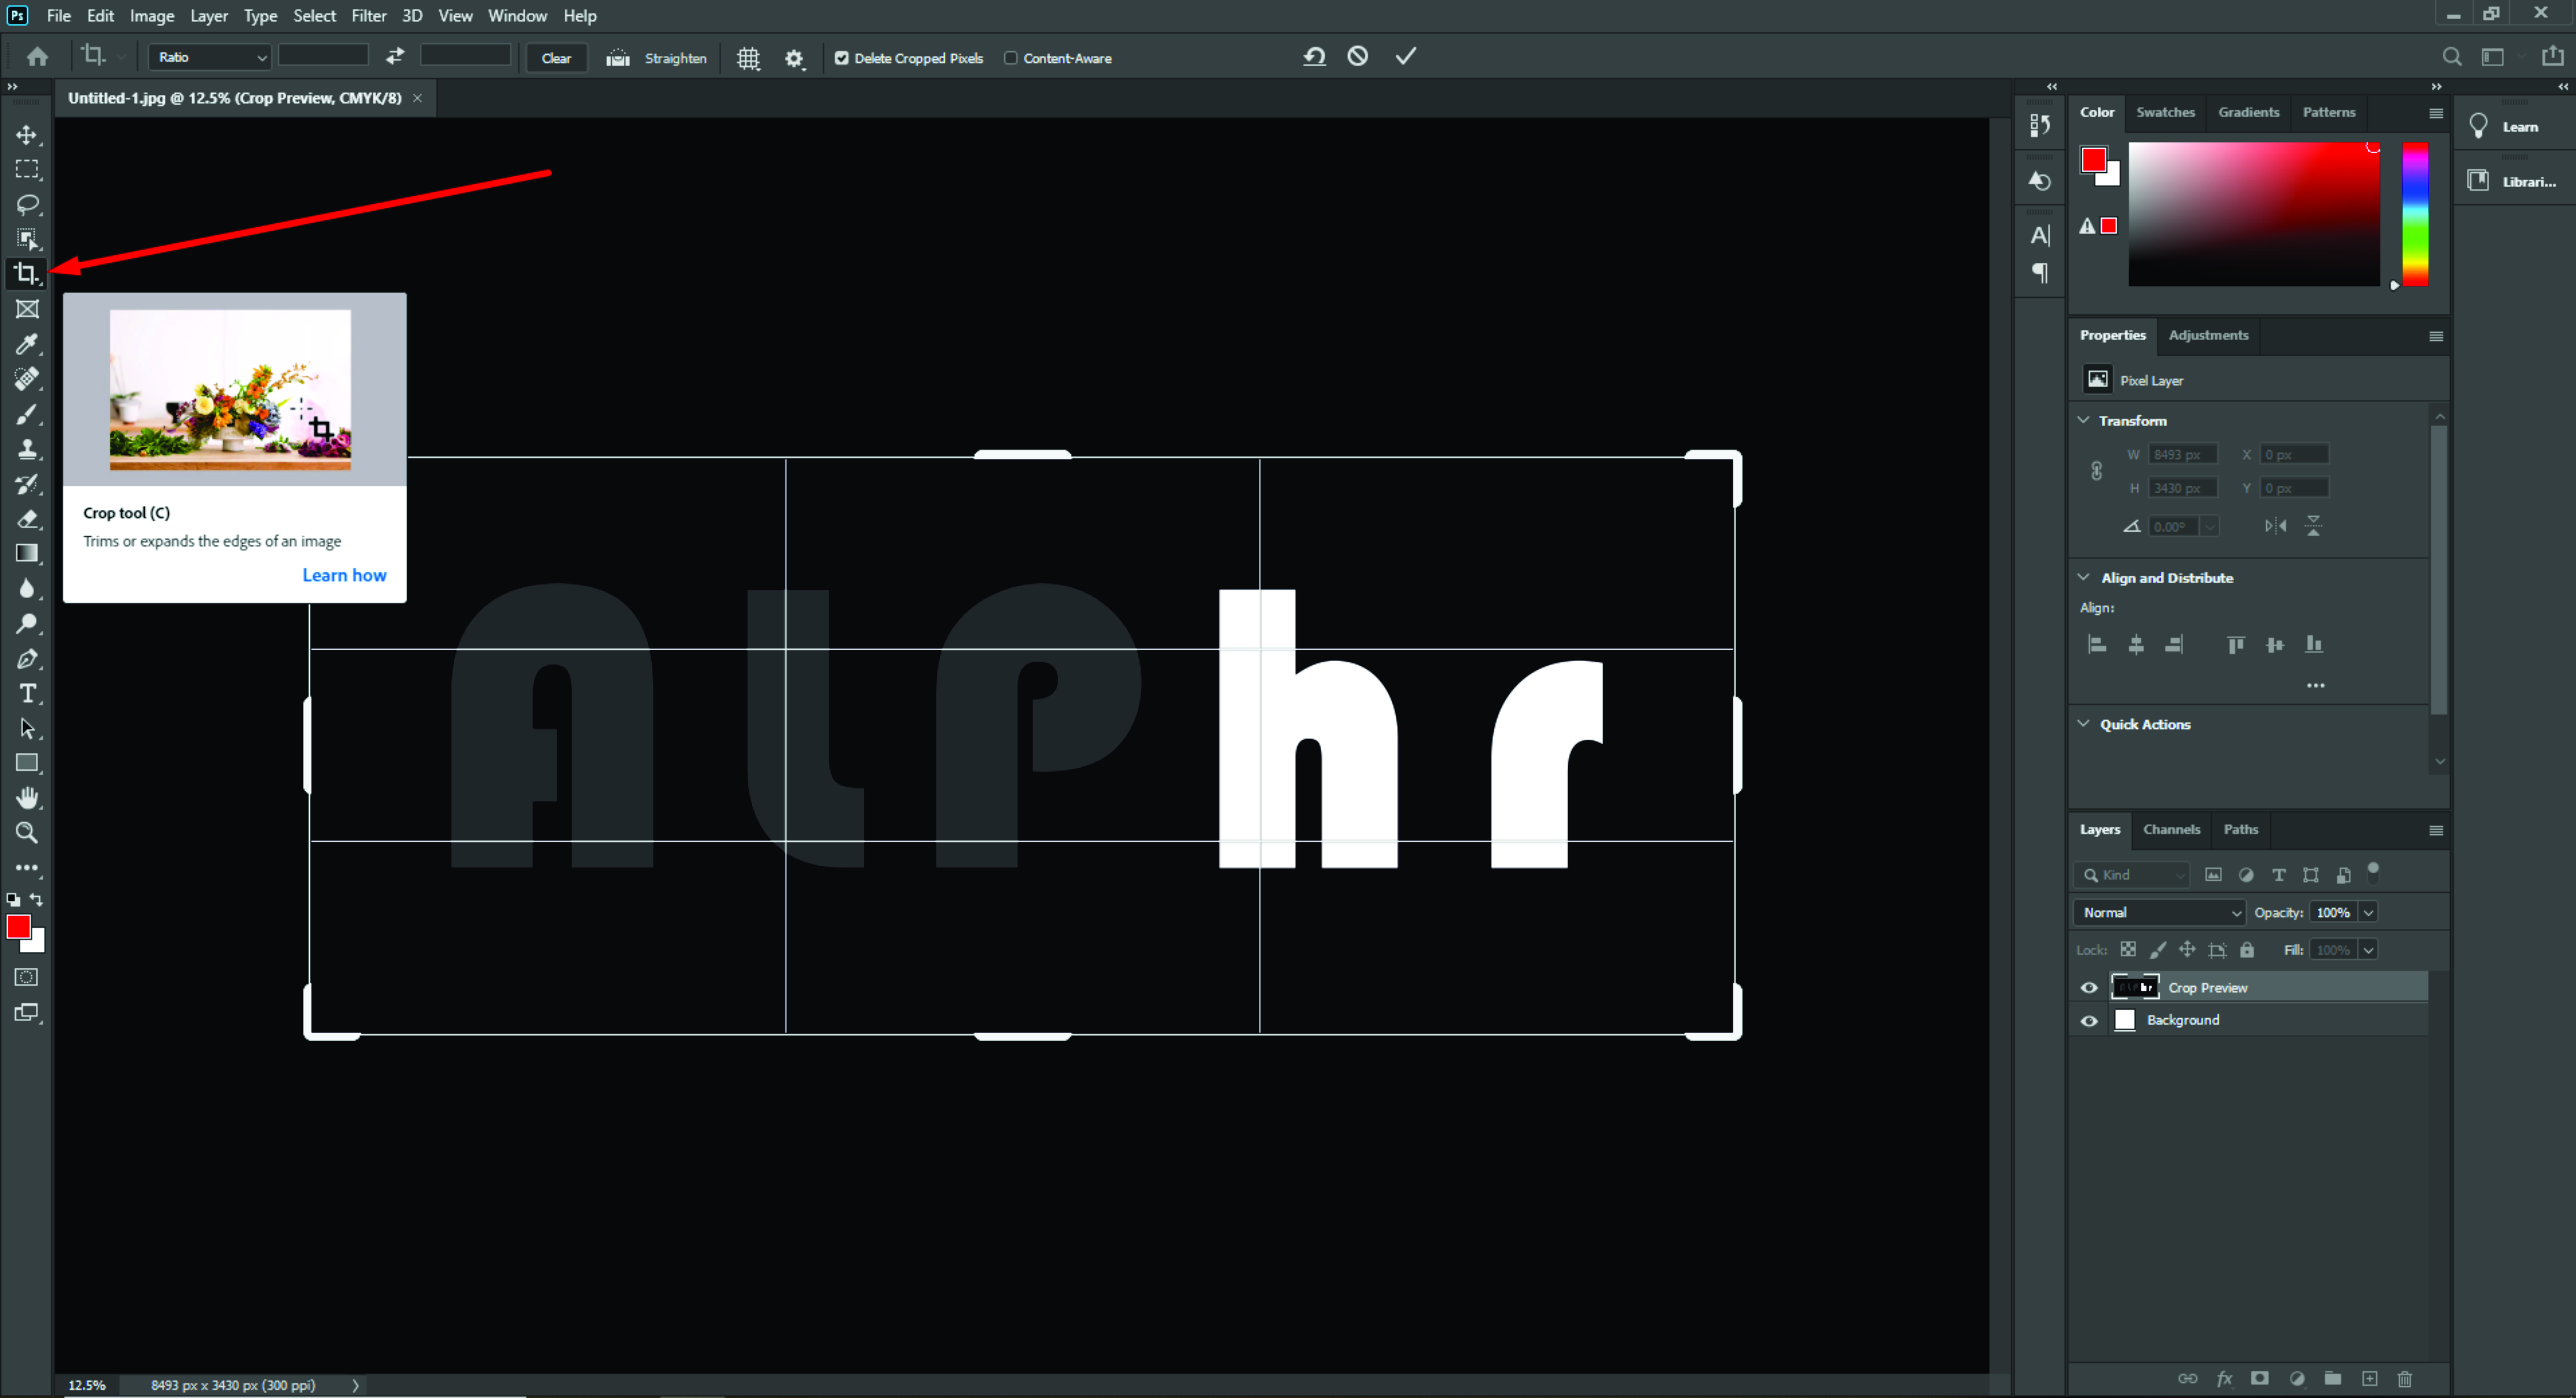Screen dimensions: 2576x1398
Task: Select the Horizontal Type tool
Action: 27,693
